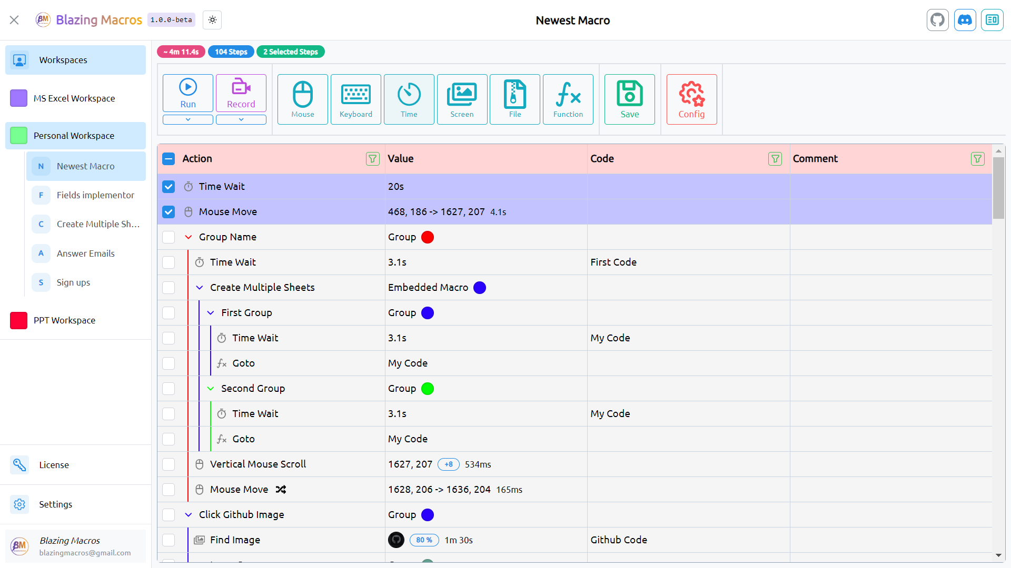This screenshot has height=568, width=1011.
Task: Open the Time actions tool
Action: (x=409, y=99)
